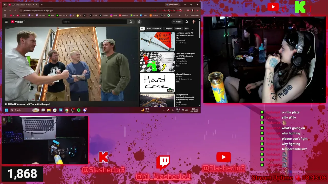Open OBS Studio from the taskbar
The image size is (328, 184).
coord(73,110)
